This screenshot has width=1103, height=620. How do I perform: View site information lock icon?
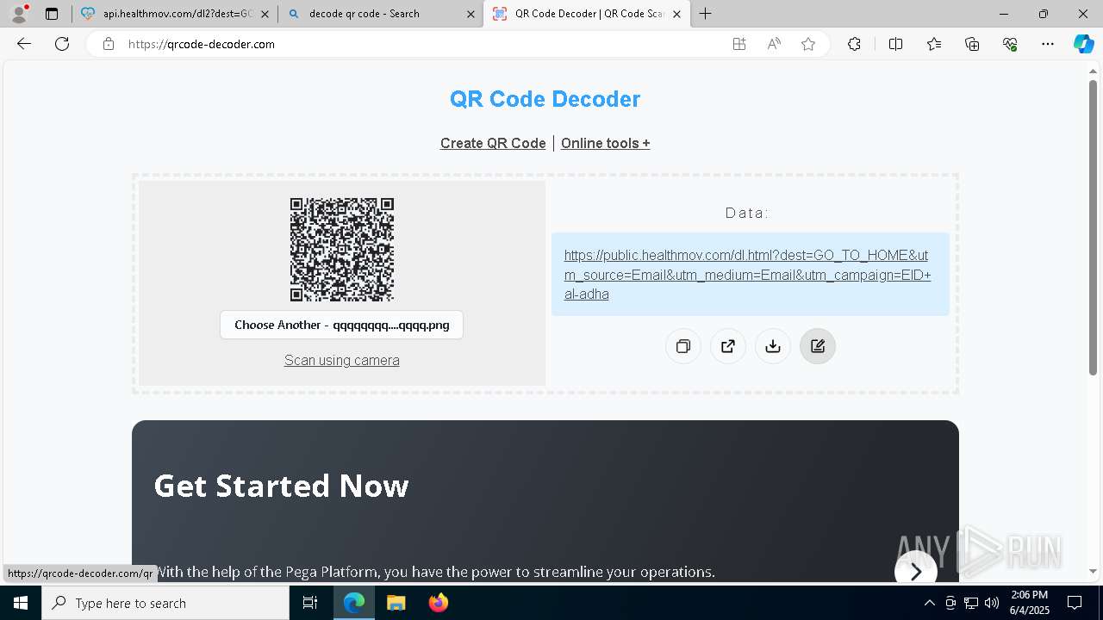point(109,44)
